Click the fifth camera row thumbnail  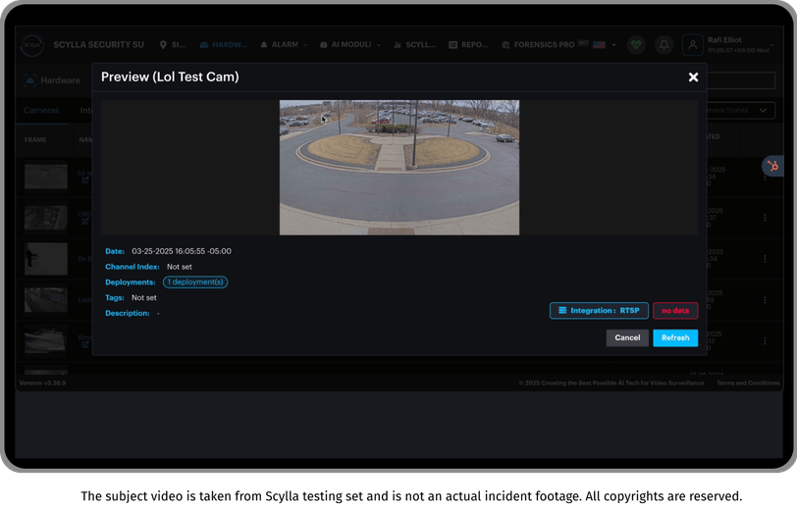[46, 341]
